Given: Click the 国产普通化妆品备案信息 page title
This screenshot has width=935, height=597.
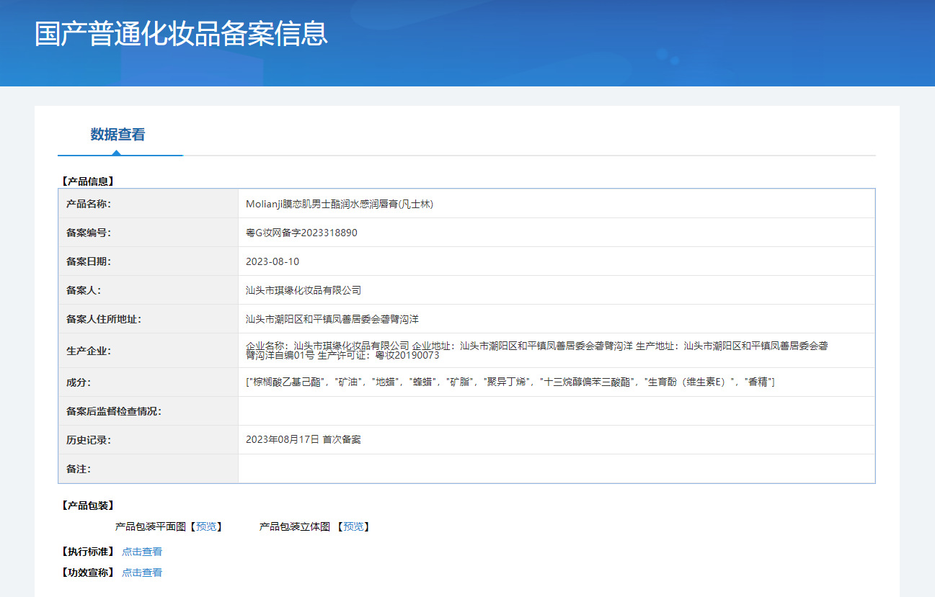Looking at the screenshot, I should [181, 34].
